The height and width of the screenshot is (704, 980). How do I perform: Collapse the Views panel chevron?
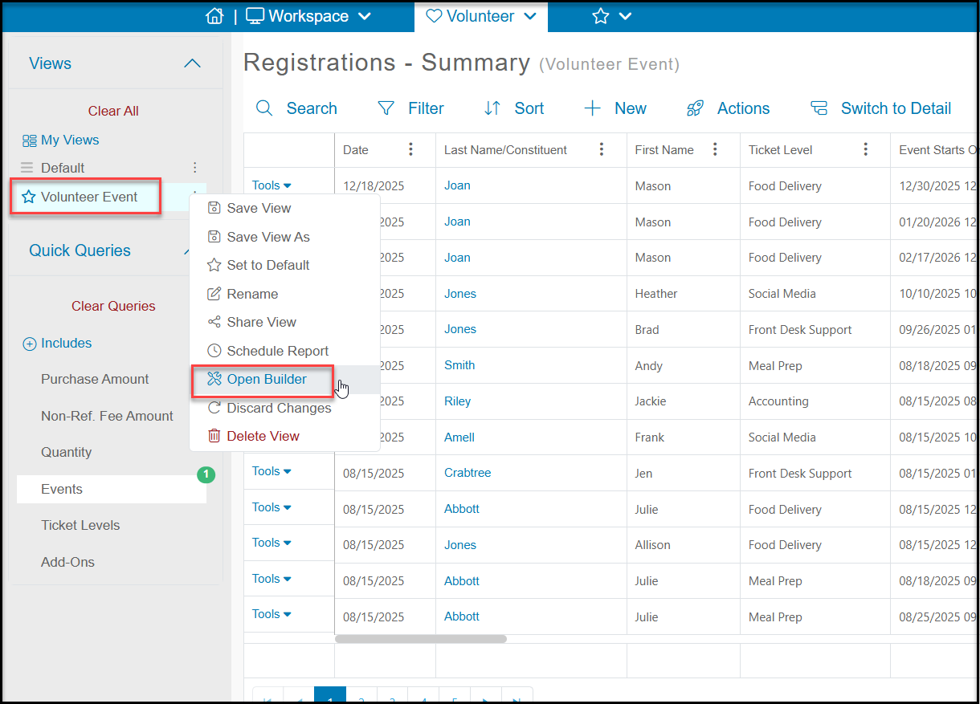coord(192,63)
